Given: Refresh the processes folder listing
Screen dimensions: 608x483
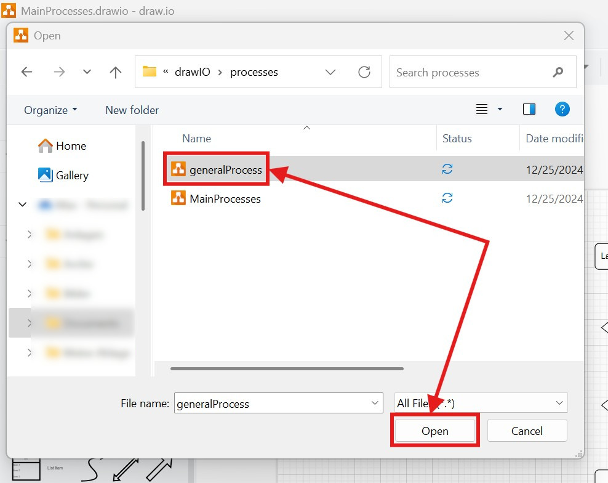Looking at the screenshot, I should click(x=364, y=72).
